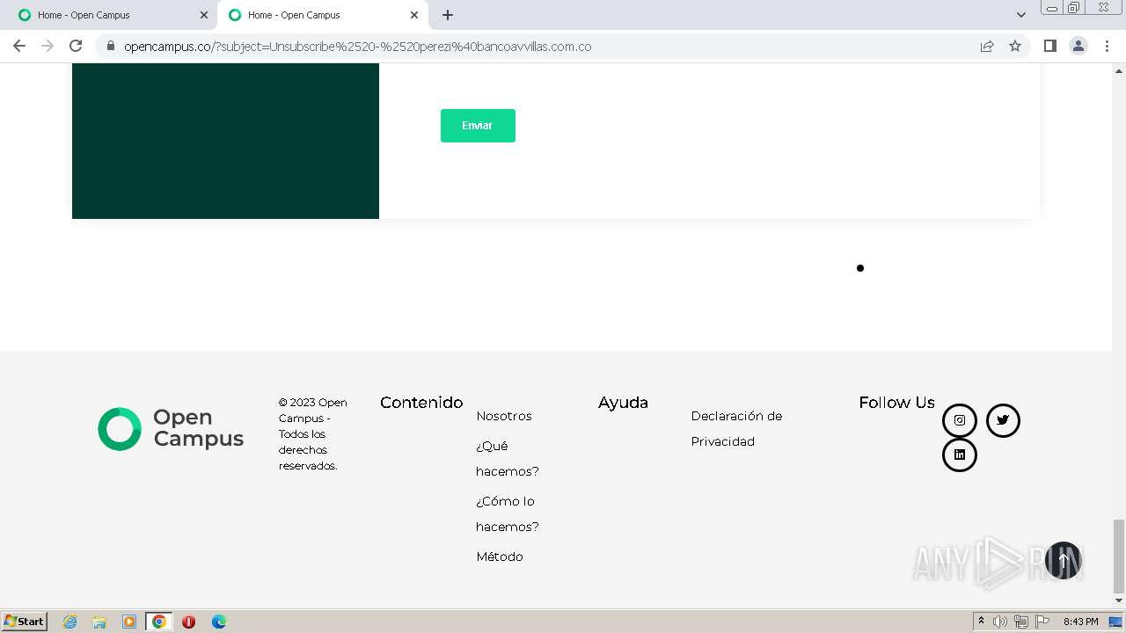Image resolution: width=1126 pixels, height=633 pixels.
Task: Open the Instagram social icon
Action: click(959, 420)
